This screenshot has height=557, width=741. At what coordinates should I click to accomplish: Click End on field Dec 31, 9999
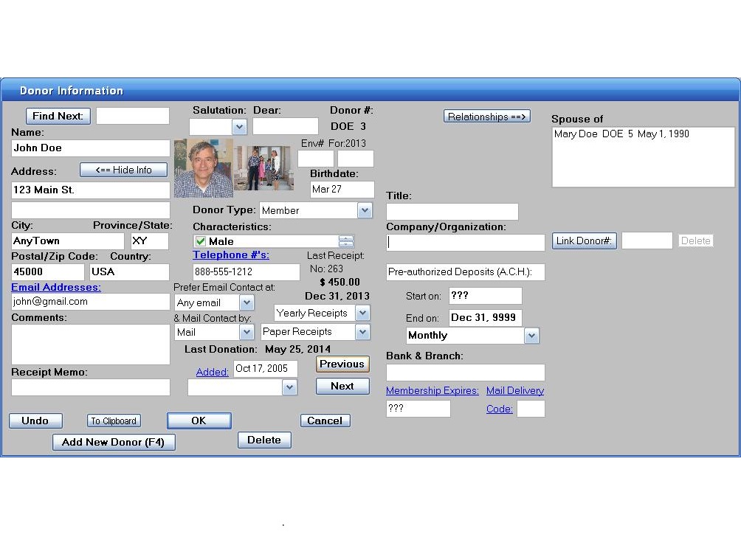point(486,317)
